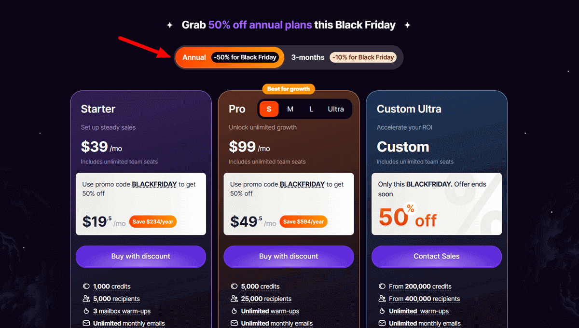
Task: Click the recipients person icon under Pro plan
Action: click(x=235, y=299)
